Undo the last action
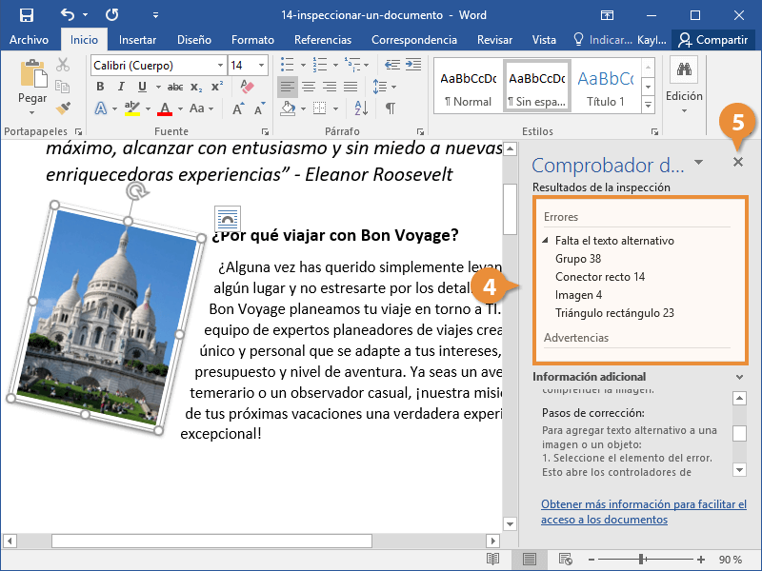The image size is (762, 571). [68, 15]
